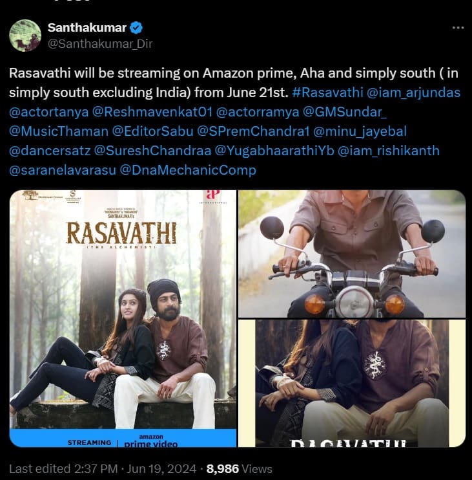
Task: Open @iam_arjundas mention
Action: coord(413,93)
